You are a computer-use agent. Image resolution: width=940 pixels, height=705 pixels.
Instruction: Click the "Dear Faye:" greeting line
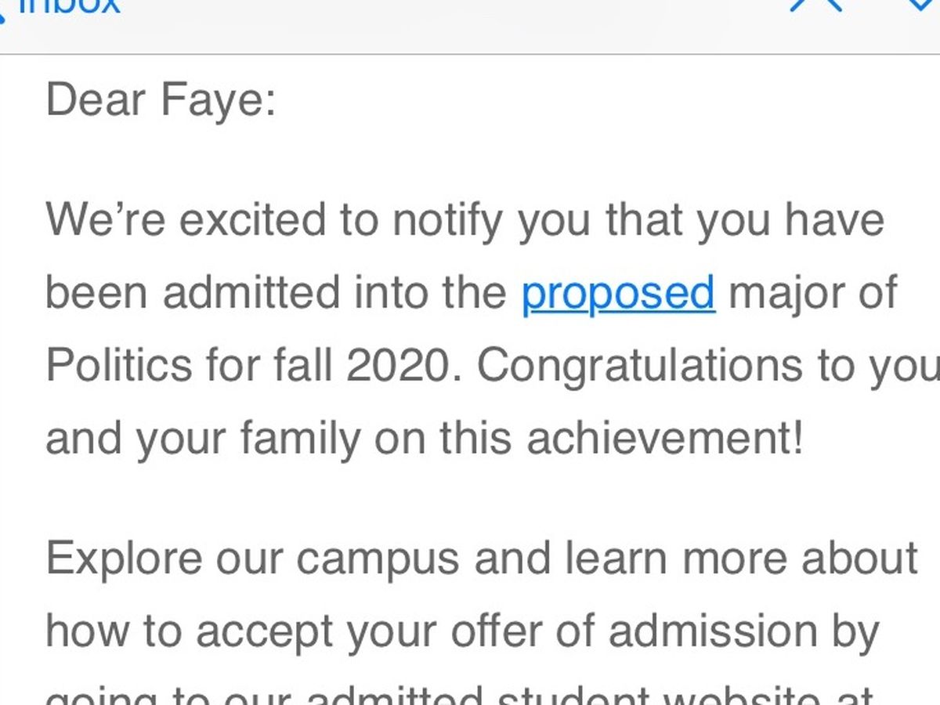point(161,101)
